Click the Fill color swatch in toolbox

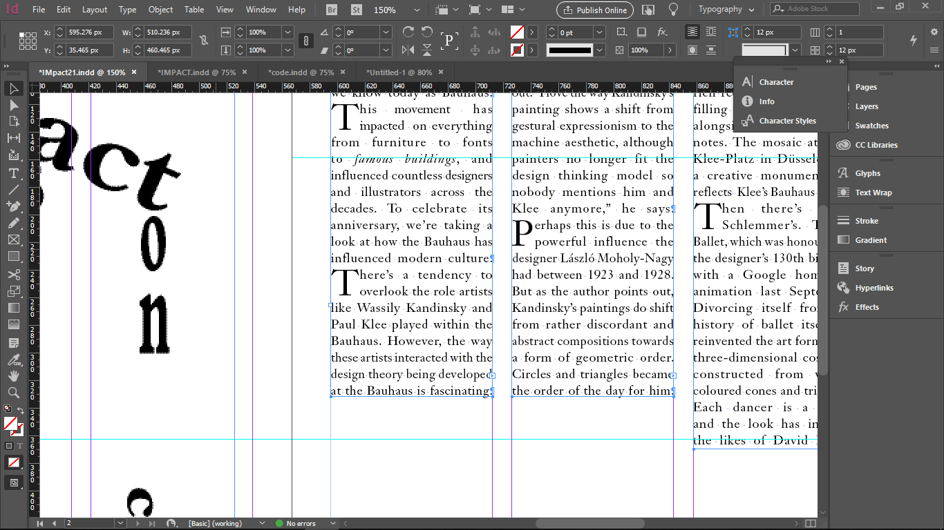pos(10,423)
